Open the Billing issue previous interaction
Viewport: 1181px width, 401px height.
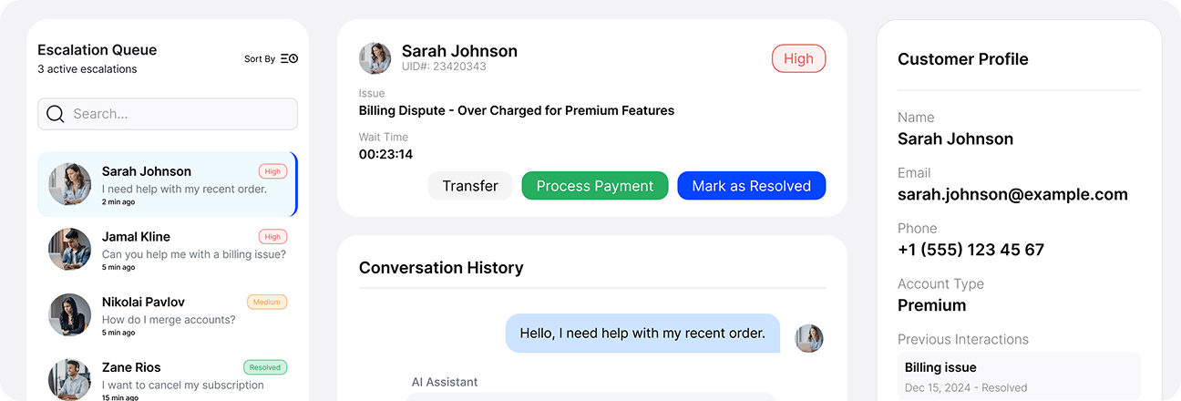[1019, 376]
